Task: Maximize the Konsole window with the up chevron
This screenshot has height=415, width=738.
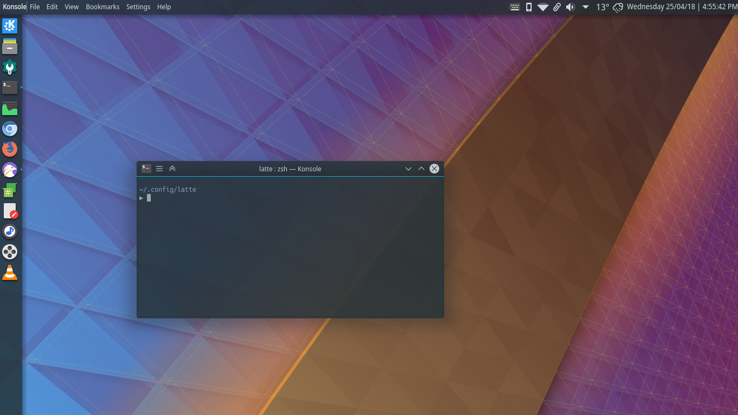Action: point(421,169)
